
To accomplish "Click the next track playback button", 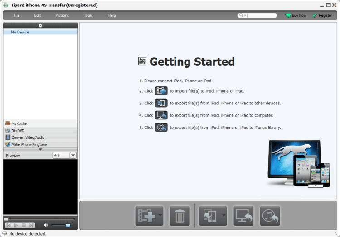I will (31, 225).
